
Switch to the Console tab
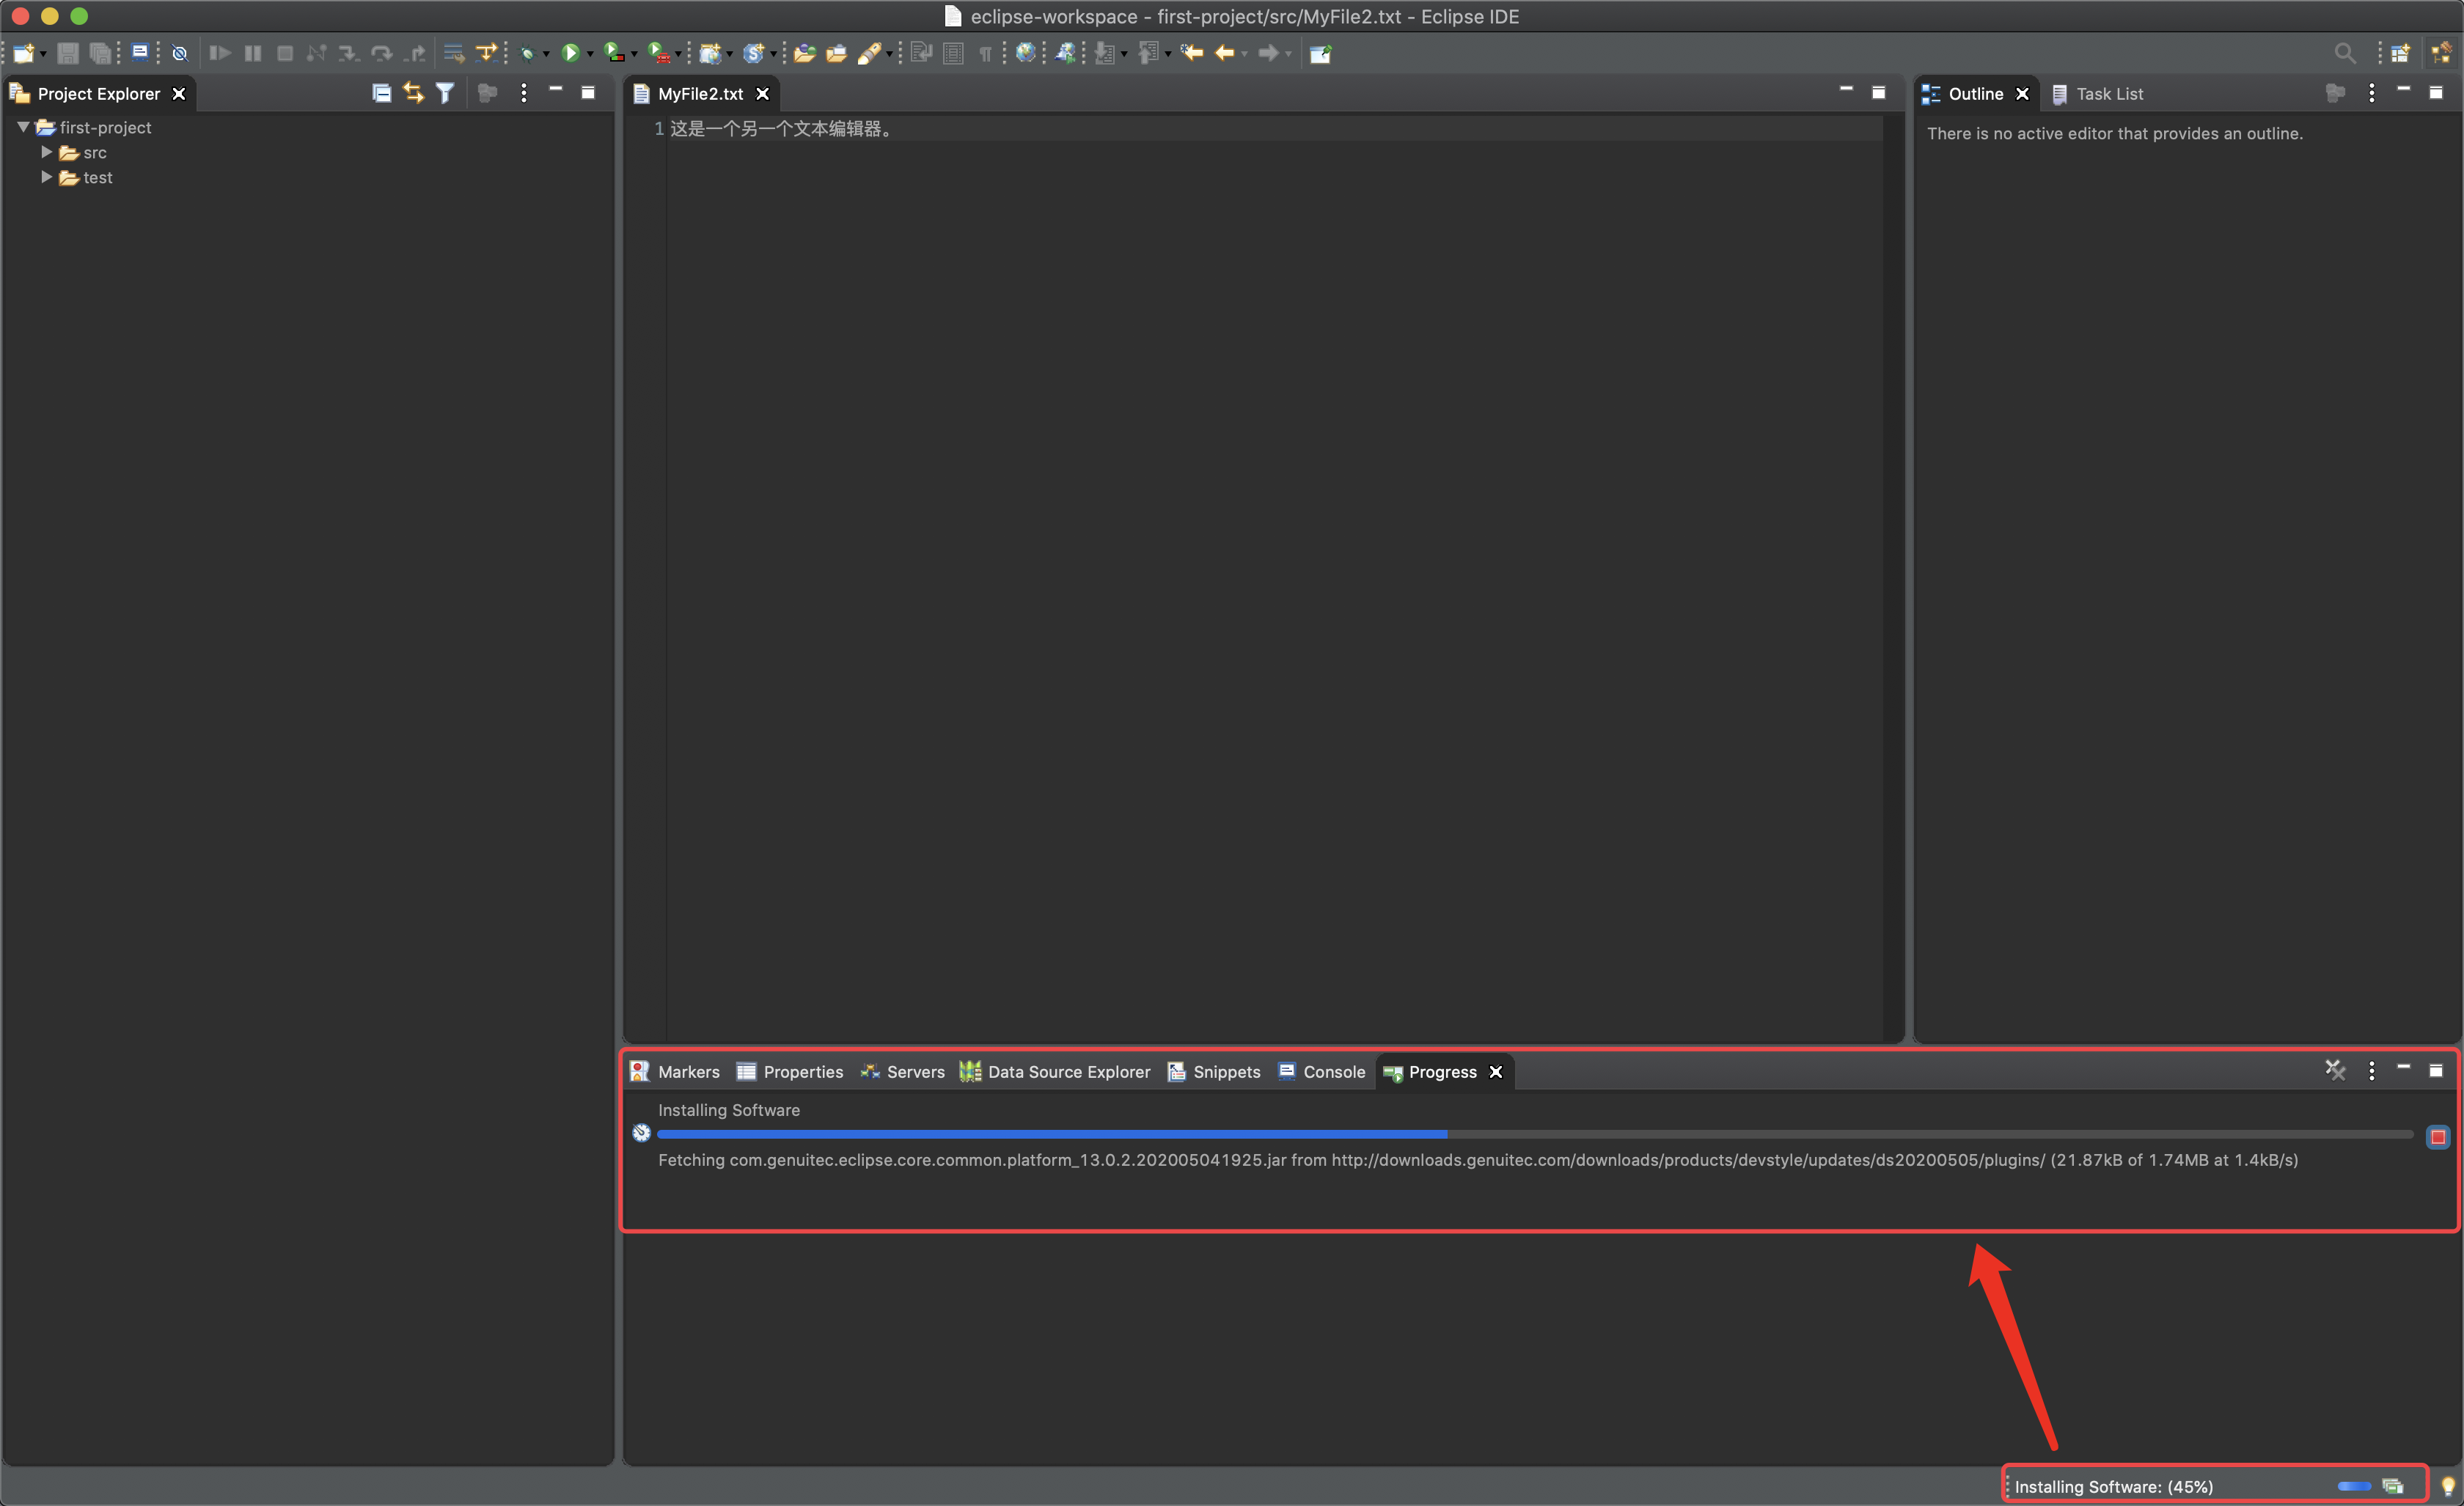pos(1322,1071)
